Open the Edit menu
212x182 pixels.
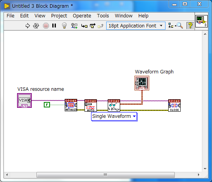(24, 16)
